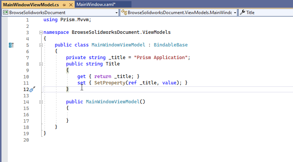Click _title in the line 7 field declaration
This screenshot has height=162, width=293.
[x=117, y=58]
